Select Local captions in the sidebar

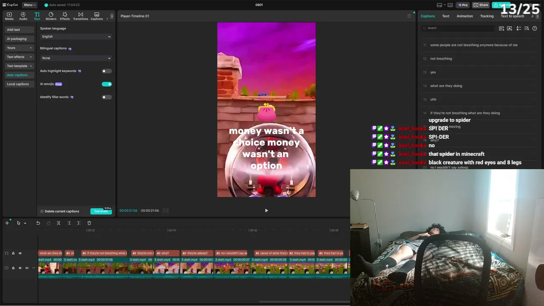[20, 84]
